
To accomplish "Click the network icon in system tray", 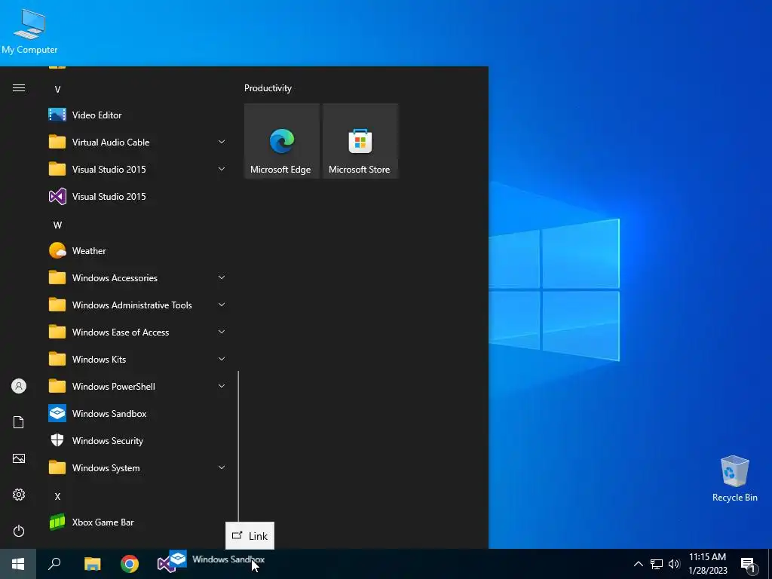I will (x=657, y=564).
